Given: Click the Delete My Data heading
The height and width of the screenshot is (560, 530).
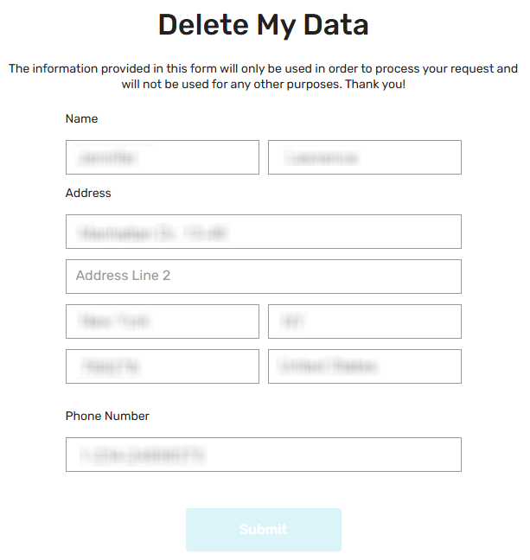Looking at the screenshot, I should (263, 25).
